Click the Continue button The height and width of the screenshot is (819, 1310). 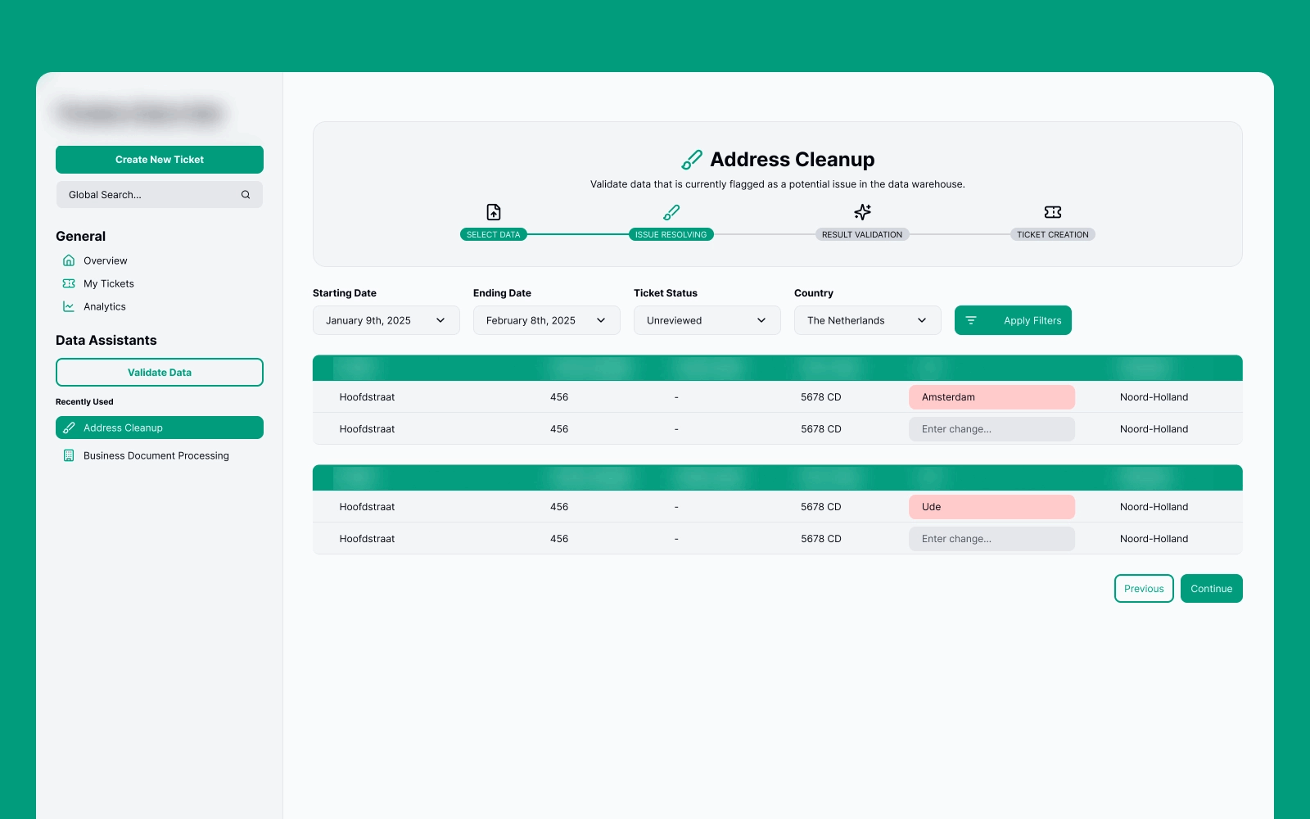coord(1211,588)
